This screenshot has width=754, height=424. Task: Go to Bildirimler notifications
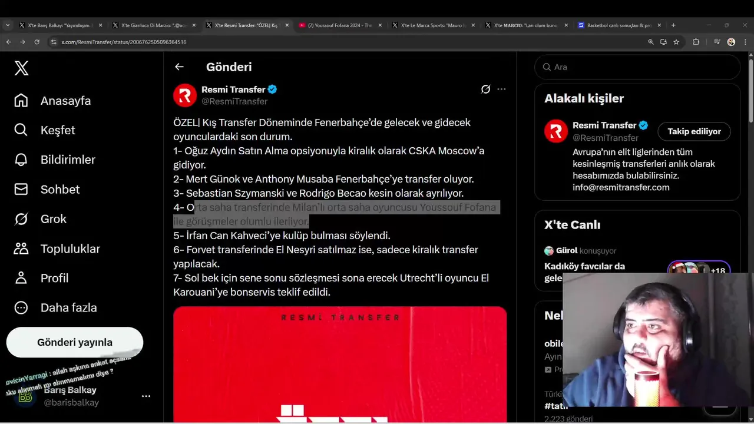pyautogui.click(x=55, y=160)
